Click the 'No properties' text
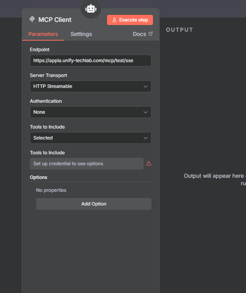This screenshot has height=293, width=246. 51,190
